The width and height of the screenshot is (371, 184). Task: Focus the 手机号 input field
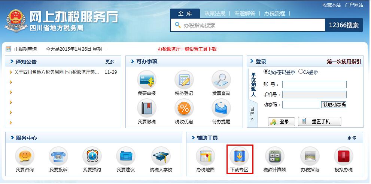pyautogui.click(x=314, y=95)
